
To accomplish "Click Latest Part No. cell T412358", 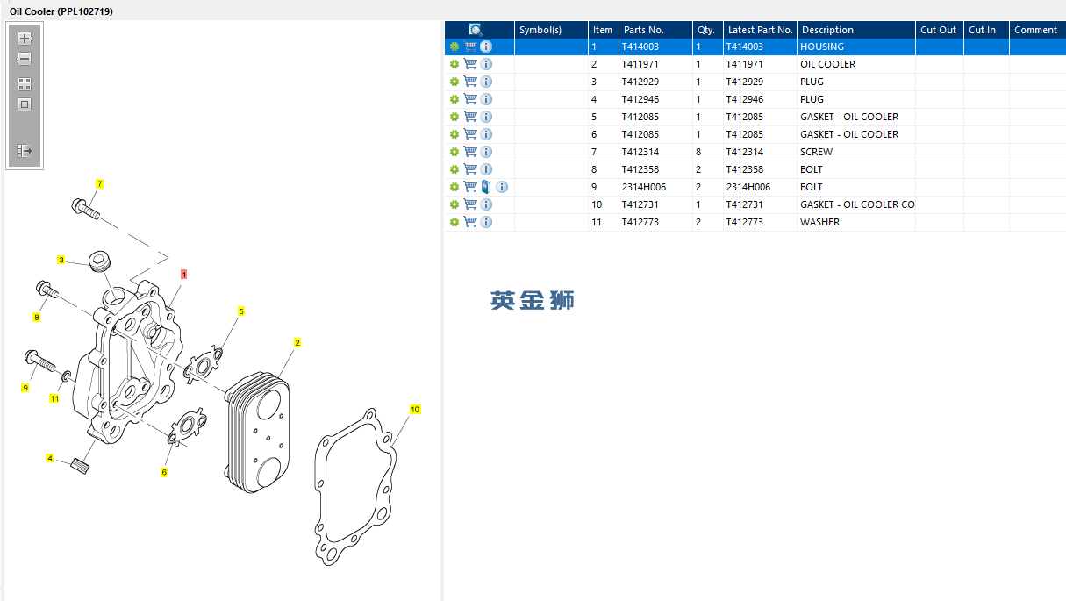I will pyautogui.click(x=760, y=169).
